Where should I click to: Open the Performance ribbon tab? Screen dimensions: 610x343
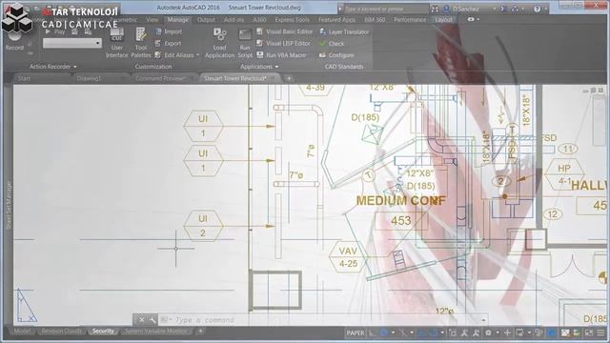pyautogui.click(x=410, y=19)
